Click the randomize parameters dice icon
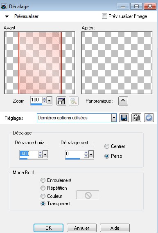The image size is (158, 233). [x=136, y=118]
